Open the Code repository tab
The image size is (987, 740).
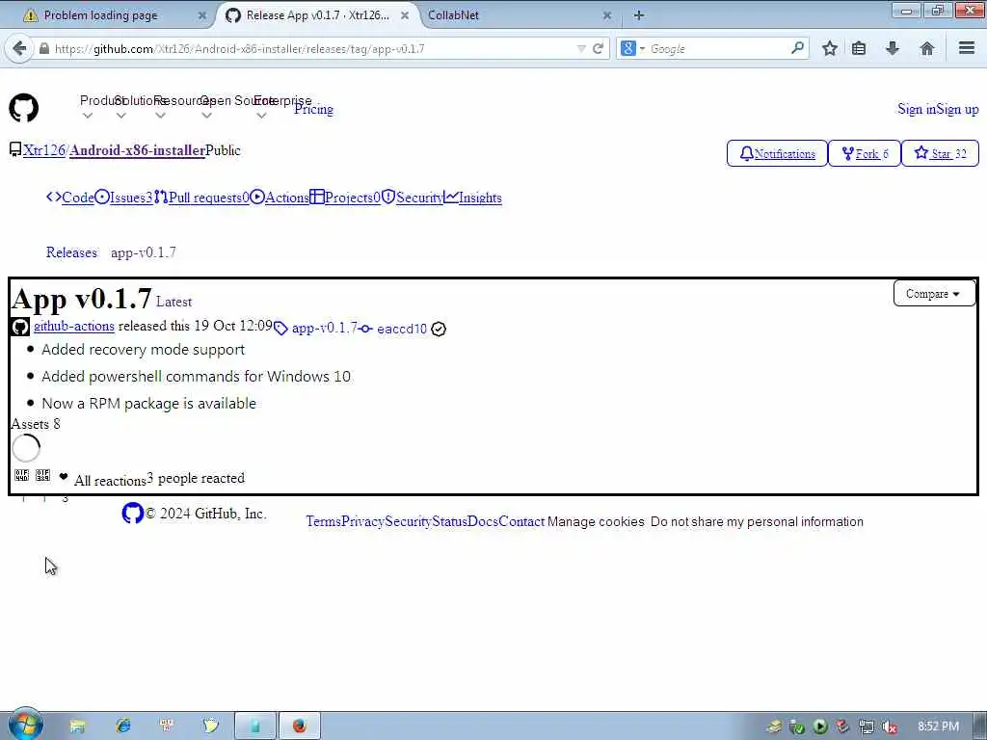pos(69,198)
